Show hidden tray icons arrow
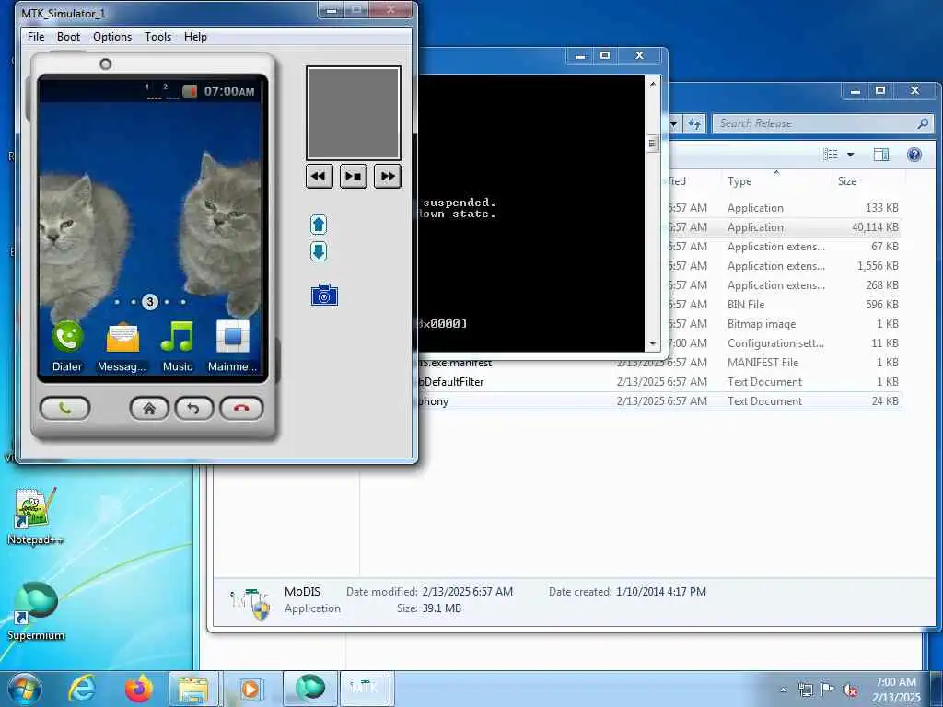The image size is (943, 707). tap(783, 690)
